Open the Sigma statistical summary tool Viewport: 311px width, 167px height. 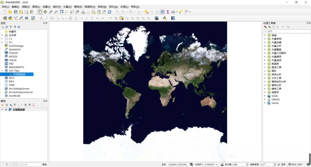(x=168, y=12)
